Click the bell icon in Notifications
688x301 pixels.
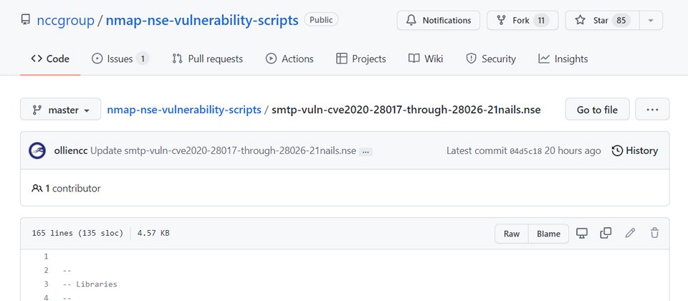click(411, 20)
